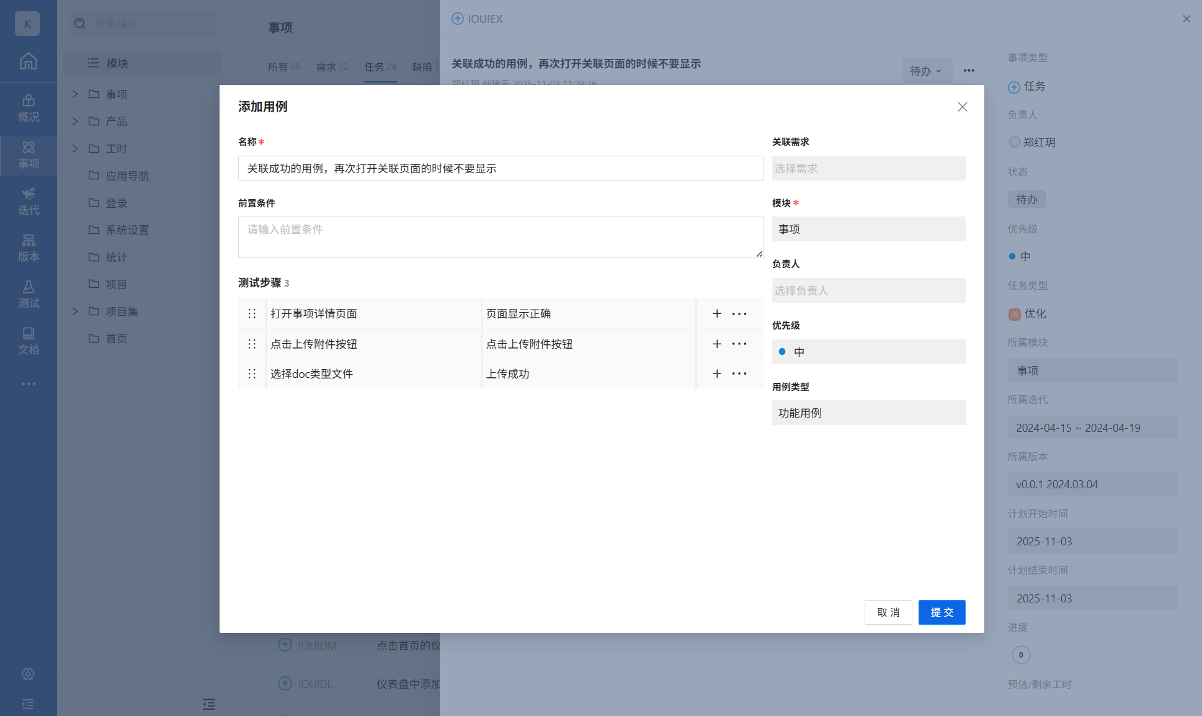Viewport: 1202px width, 716px height.
Task: Open the 用例类型 dropdown 功能用例
Action: [x=868, y=413]
